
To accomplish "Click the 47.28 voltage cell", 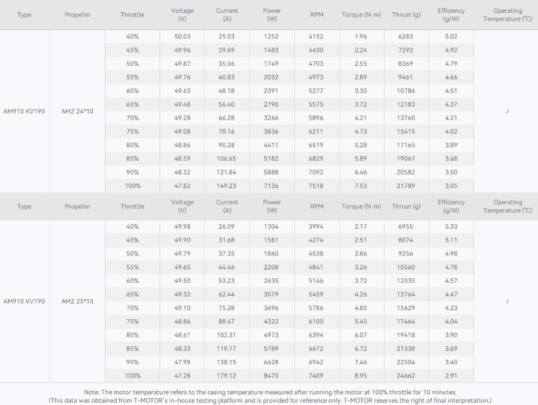I will (182, 375).
